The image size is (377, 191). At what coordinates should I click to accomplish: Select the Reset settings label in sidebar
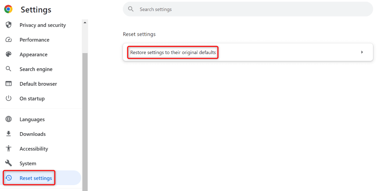(x=36, y=178)
